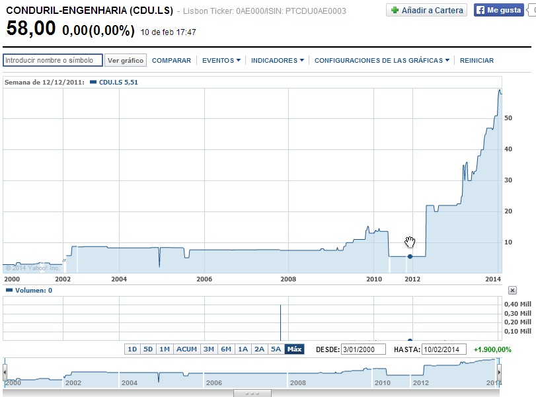Click the HASTA date field

(x=444, y=349)
